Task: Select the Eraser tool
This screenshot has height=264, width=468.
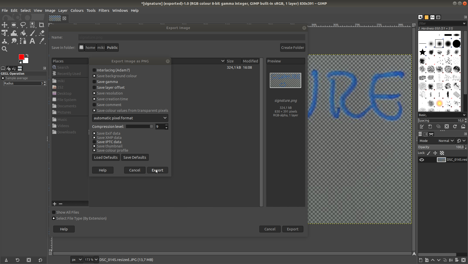Action: 42,33
